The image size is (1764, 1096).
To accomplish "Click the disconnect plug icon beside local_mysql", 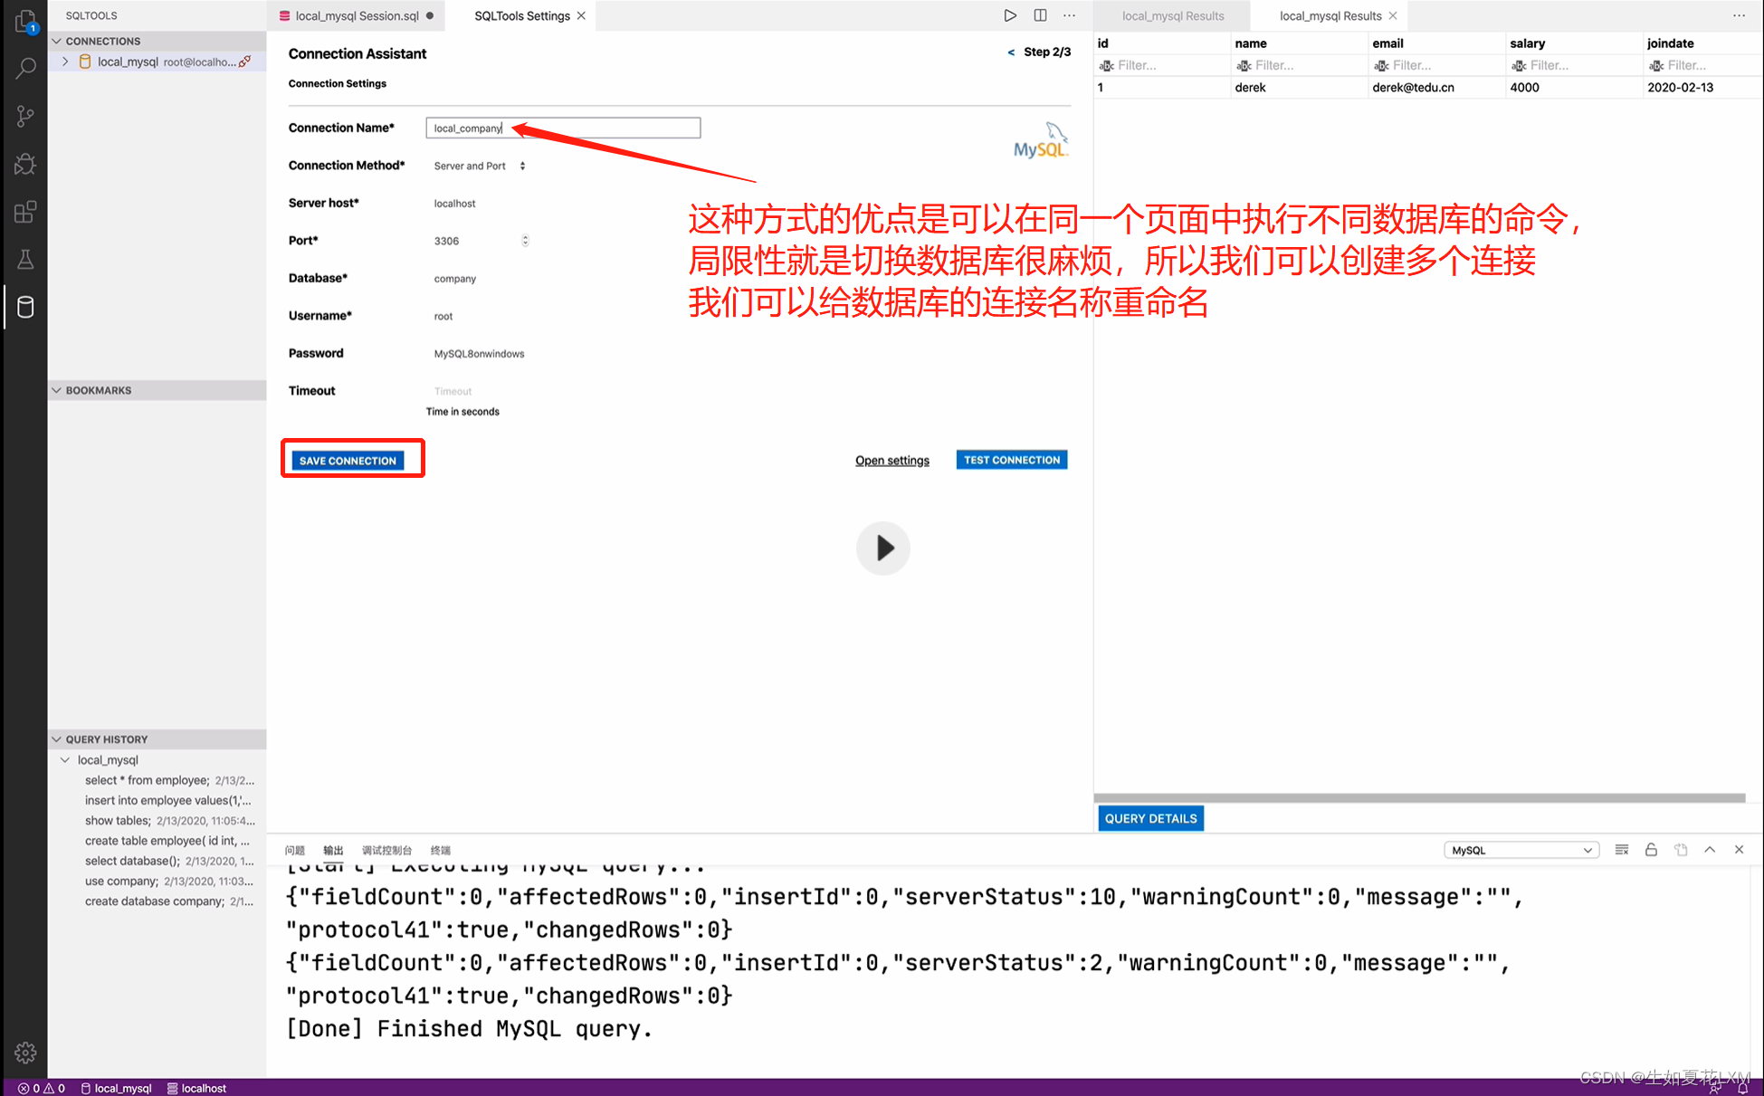I will point(244,62).
